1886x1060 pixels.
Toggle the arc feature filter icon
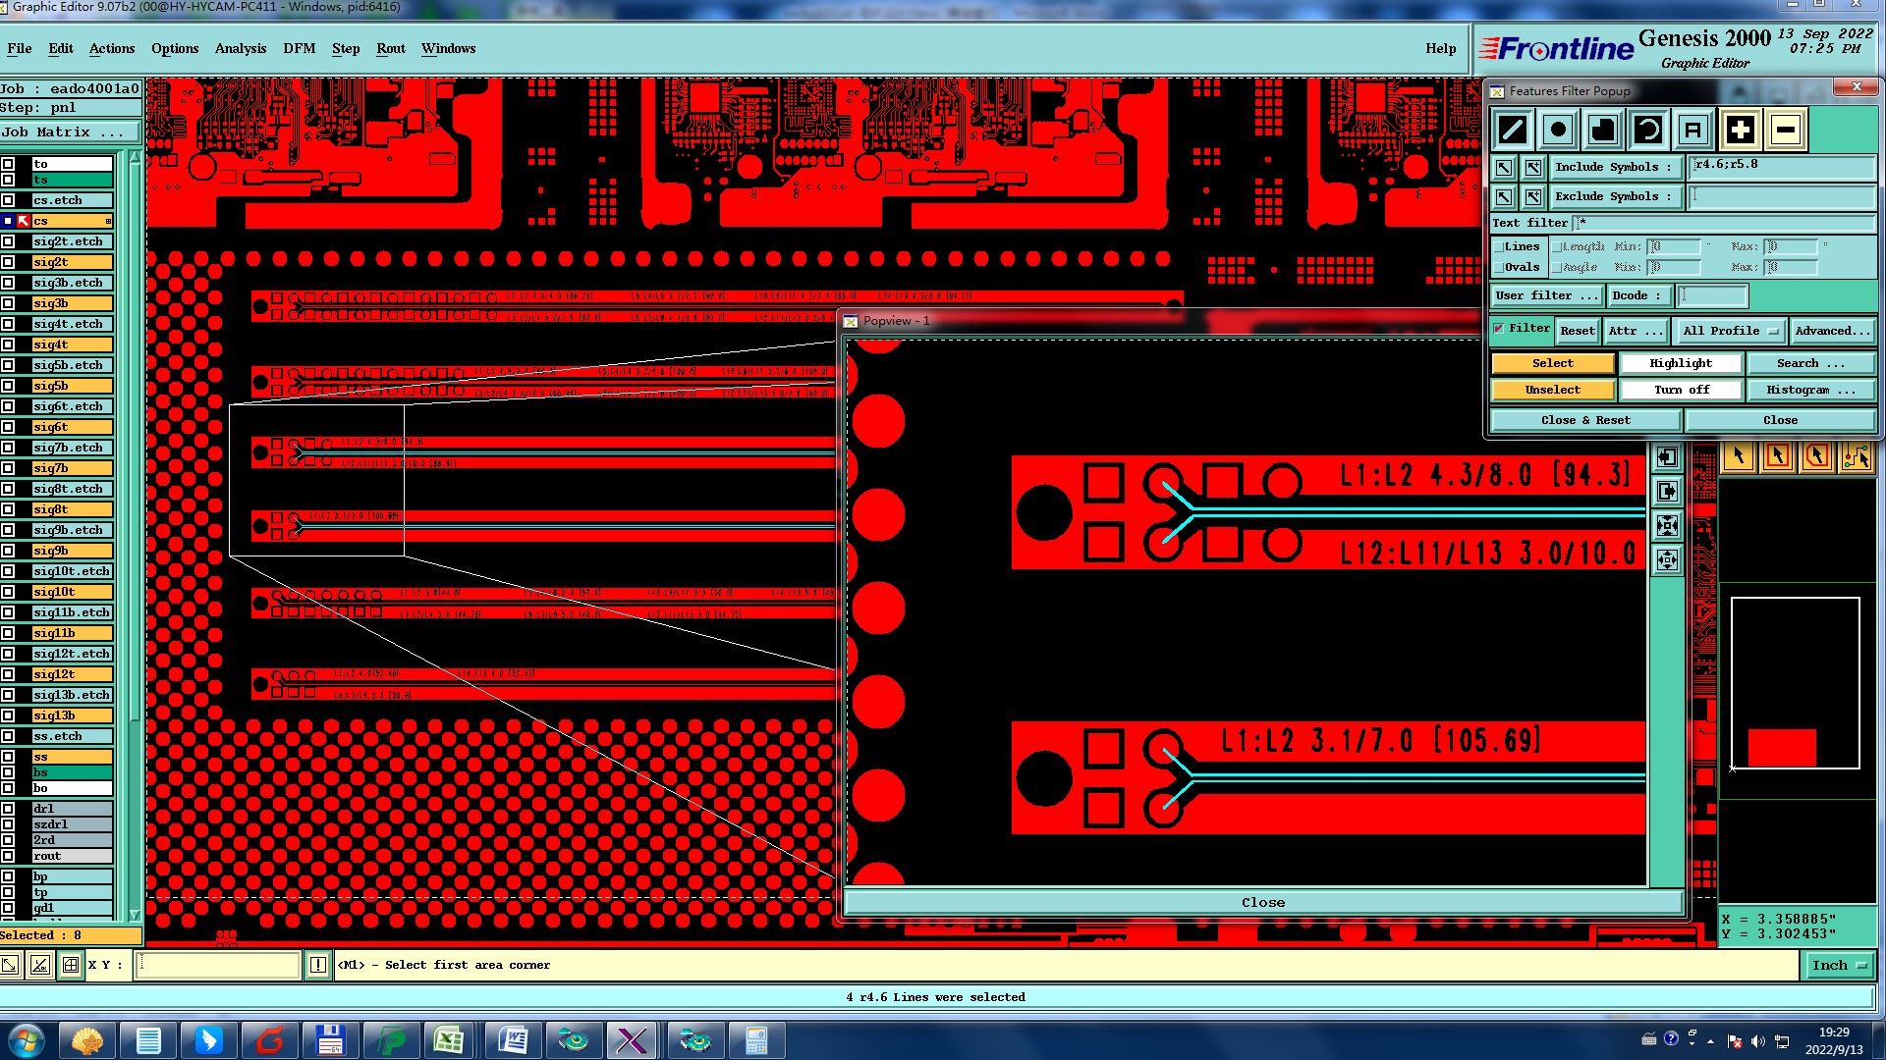pos(1648,130)
